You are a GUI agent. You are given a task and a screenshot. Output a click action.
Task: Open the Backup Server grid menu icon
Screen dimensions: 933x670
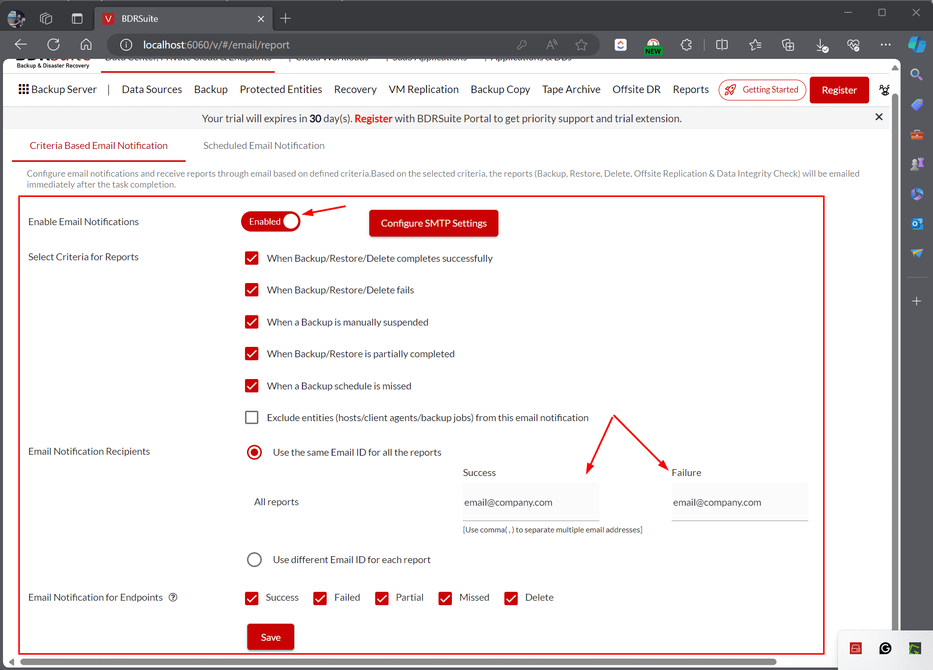pos(23,89)
